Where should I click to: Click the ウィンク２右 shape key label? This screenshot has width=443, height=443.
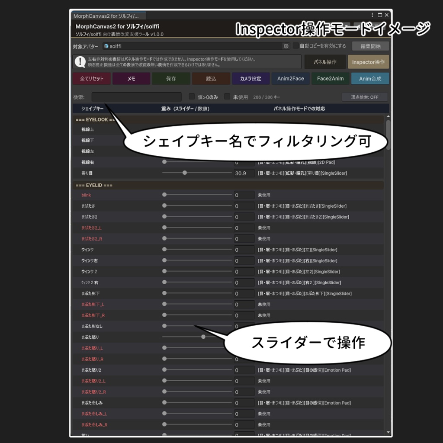click(90, 282)
